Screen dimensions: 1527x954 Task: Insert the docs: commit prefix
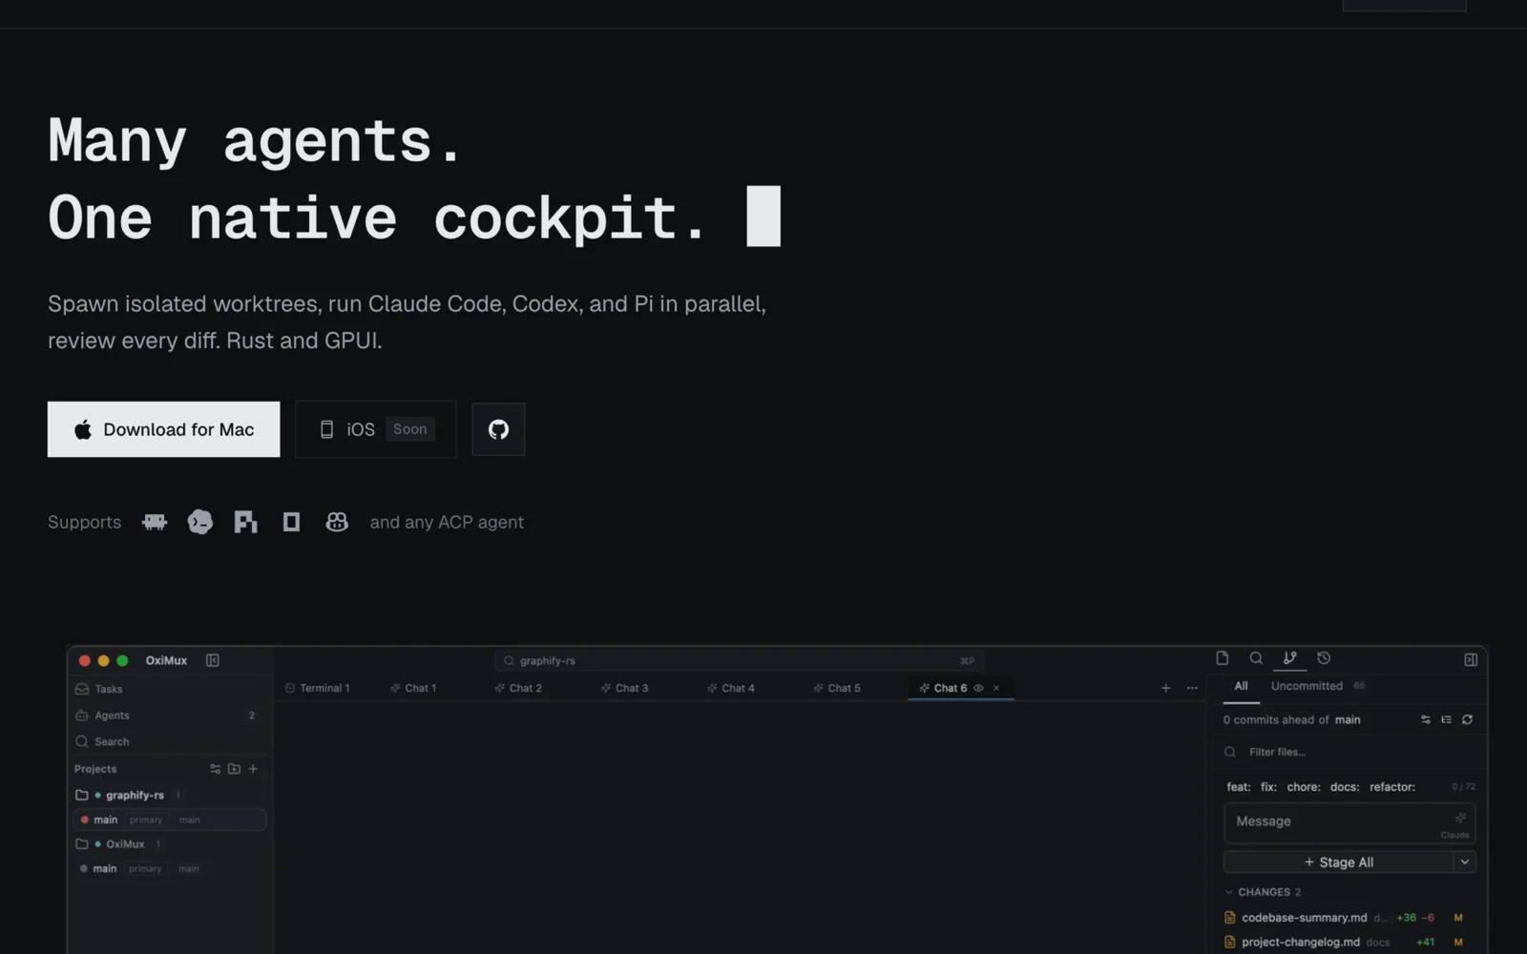click(x=1345, y=787)
